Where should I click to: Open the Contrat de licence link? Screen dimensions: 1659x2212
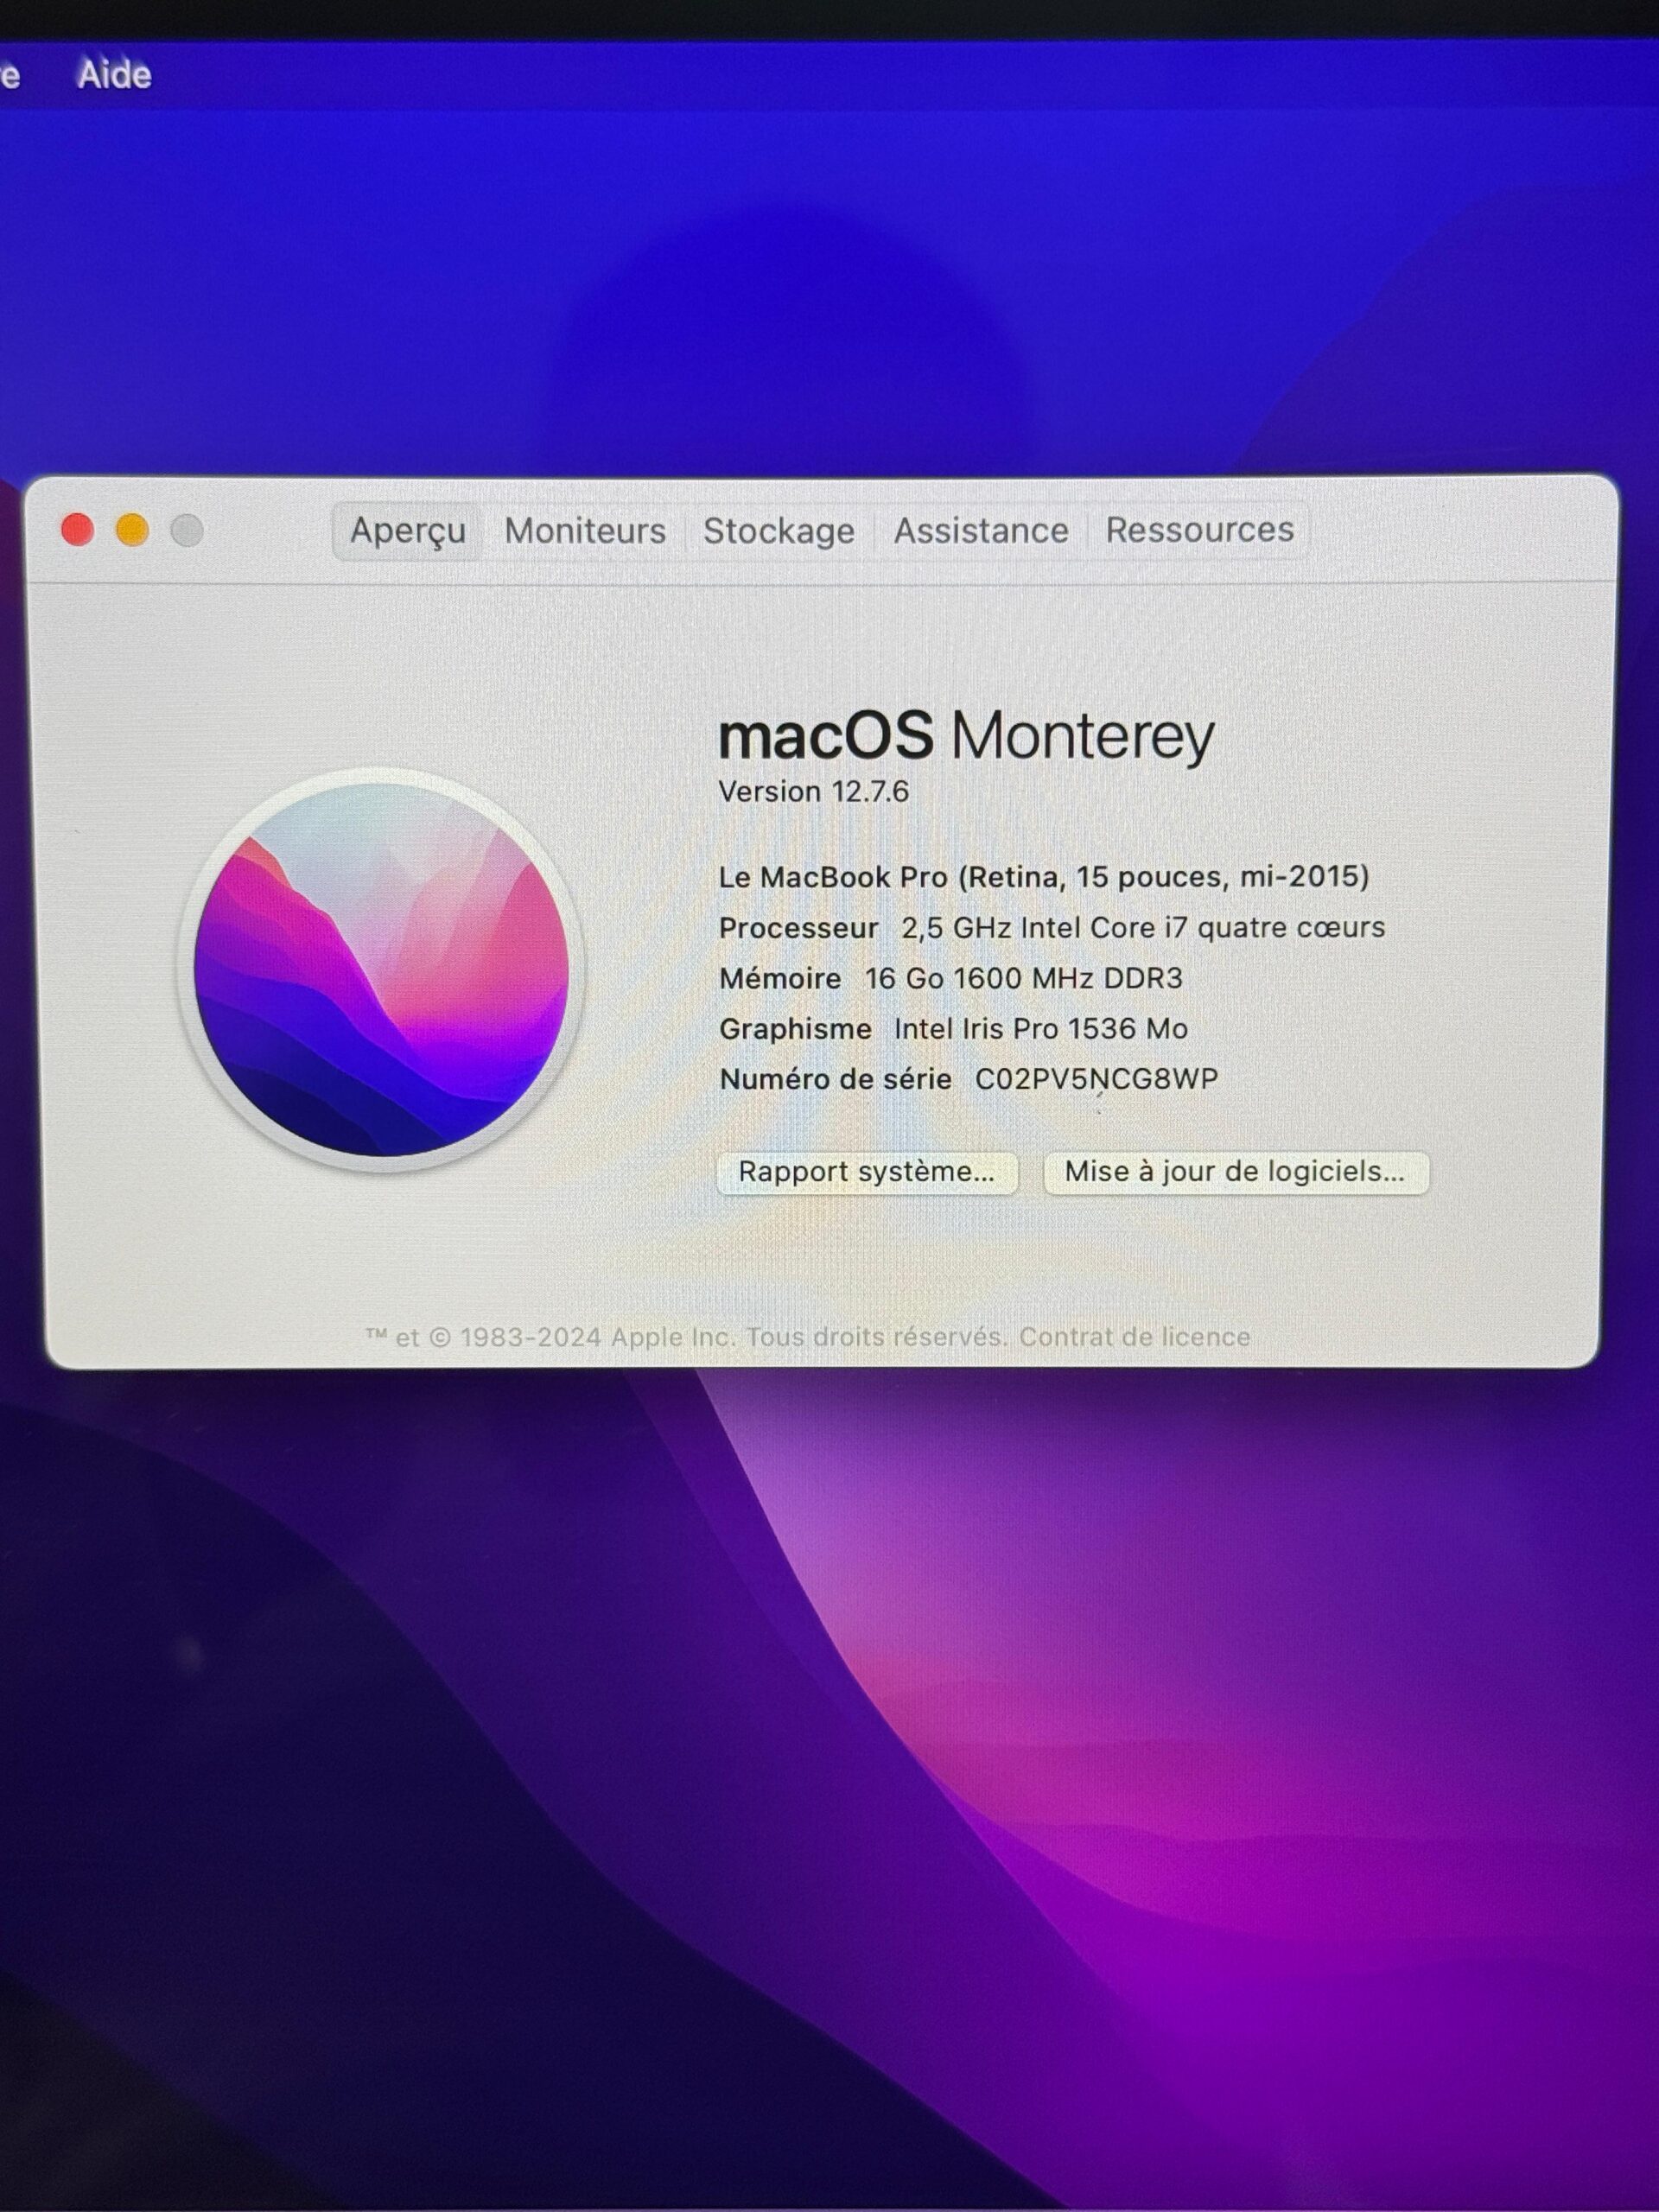click(x=1135, y=1337)
